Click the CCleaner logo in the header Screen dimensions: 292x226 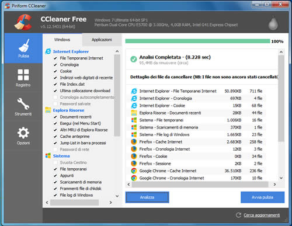(x=23, y=22)
